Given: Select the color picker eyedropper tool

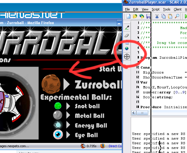Looking at the screenshot, I should click(127, 28).
